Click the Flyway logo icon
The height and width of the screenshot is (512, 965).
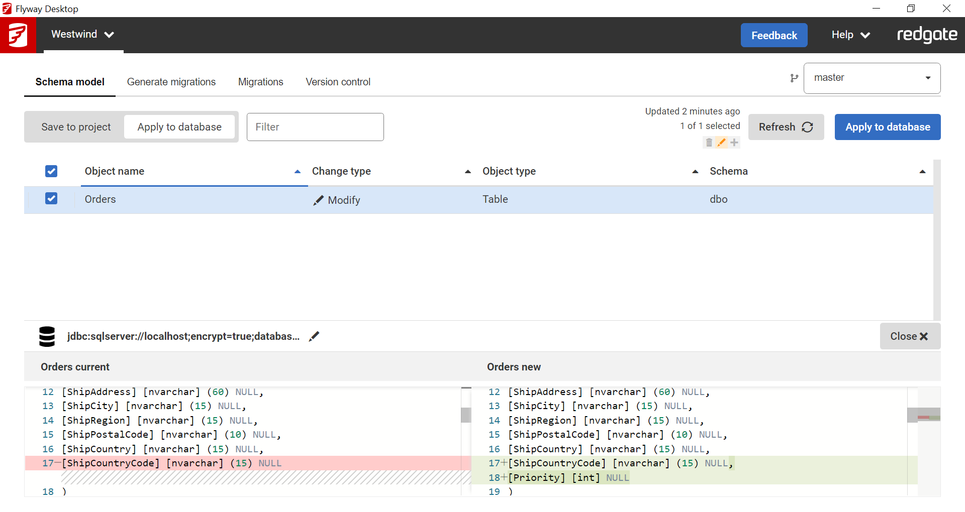tap(18, 35)
